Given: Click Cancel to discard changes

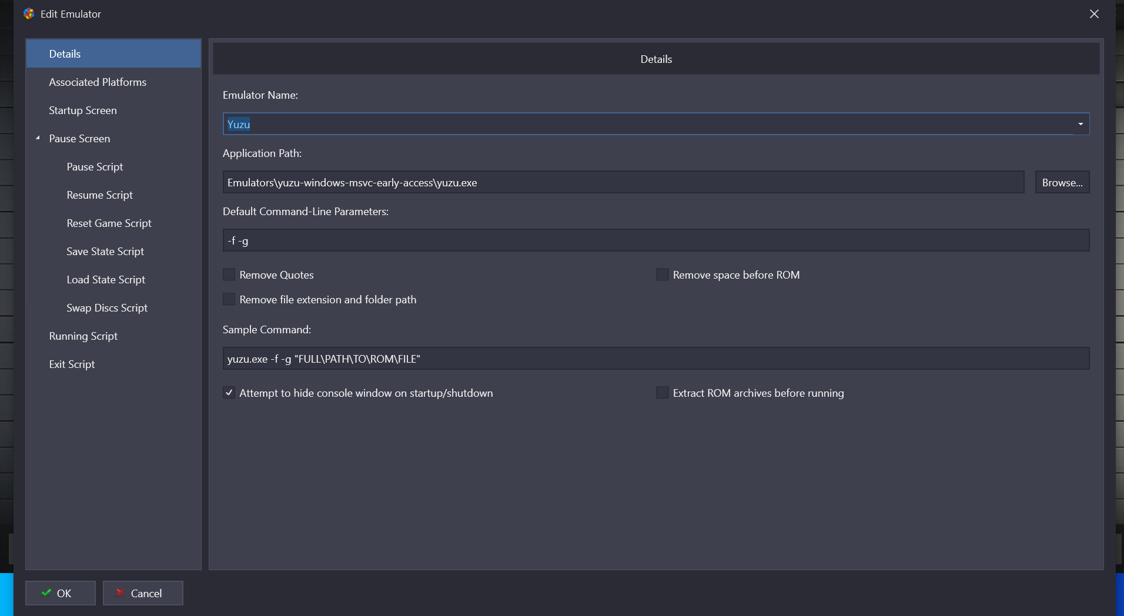Looking at the screenshot, I should [x=143, y=593].
